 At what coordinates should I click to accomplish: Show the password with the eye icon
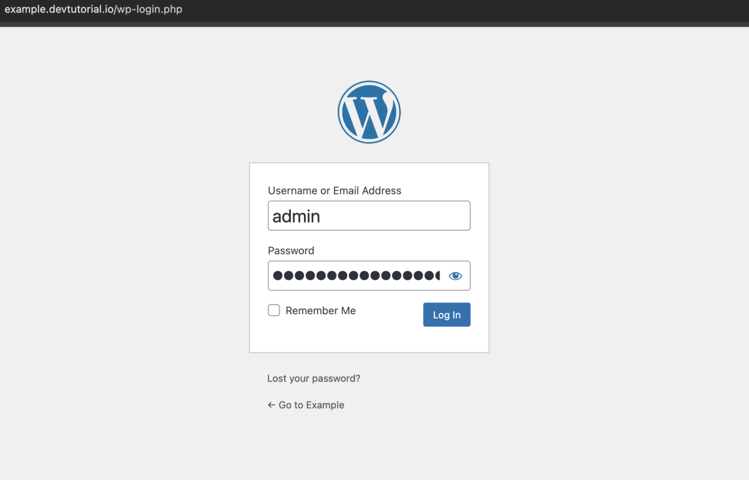[x=456, y=276]
